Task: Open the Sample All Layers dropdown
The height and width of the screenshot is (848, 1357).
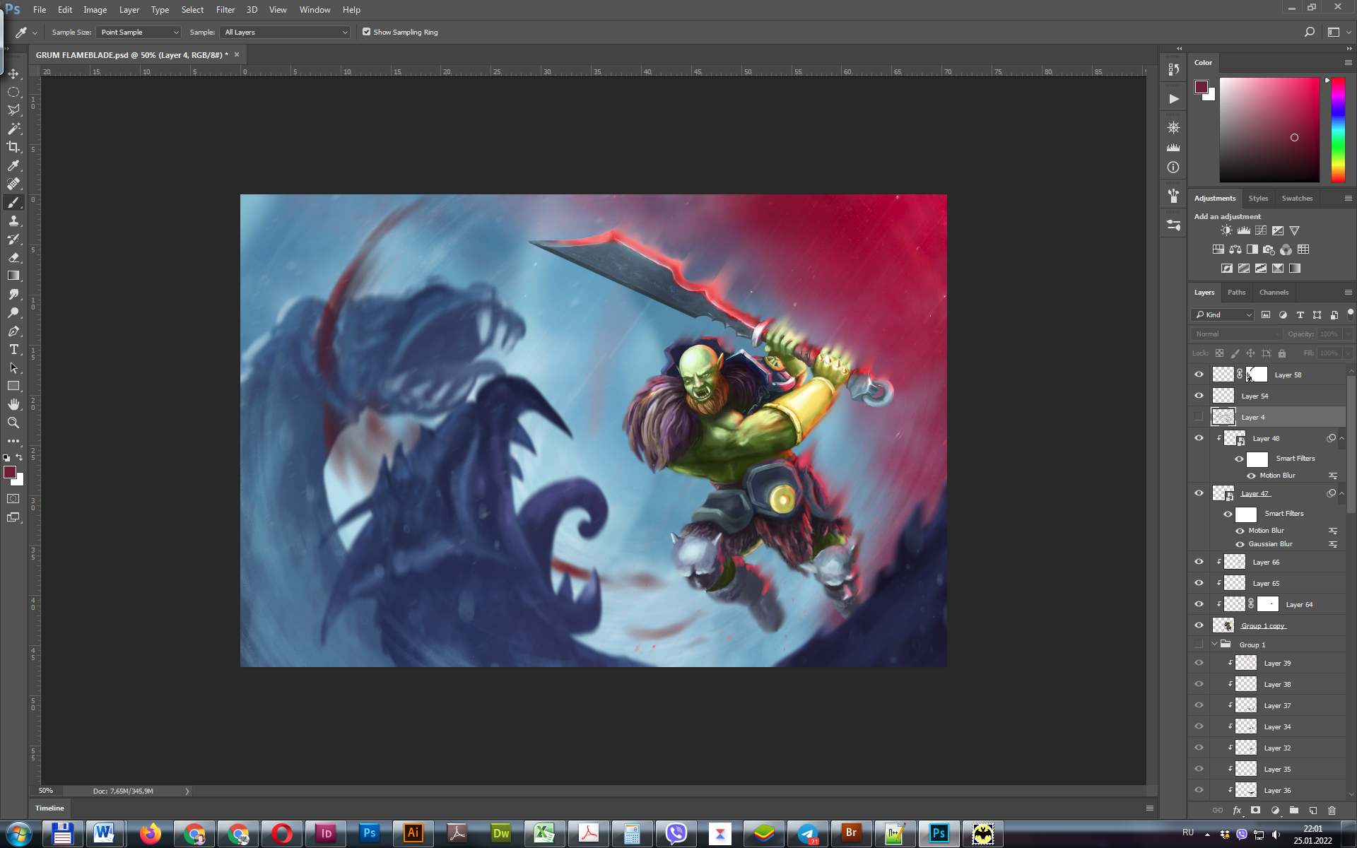Action: [x=285, y=32]
